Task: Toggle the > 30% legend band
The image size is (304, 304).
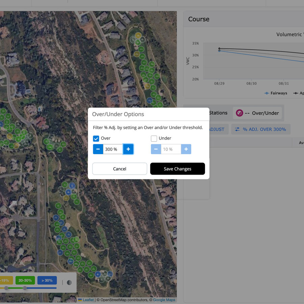Action: [47, 280]
